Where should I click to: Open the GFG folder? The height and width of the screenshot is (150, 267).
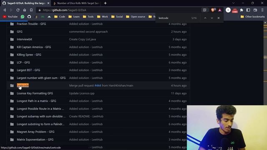tap(20, 32)
